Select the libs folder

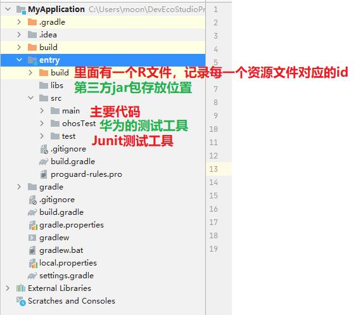[103, 86]
